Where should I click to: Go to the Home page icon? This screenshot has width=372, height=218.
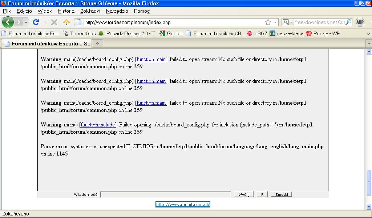coord(66,22)
